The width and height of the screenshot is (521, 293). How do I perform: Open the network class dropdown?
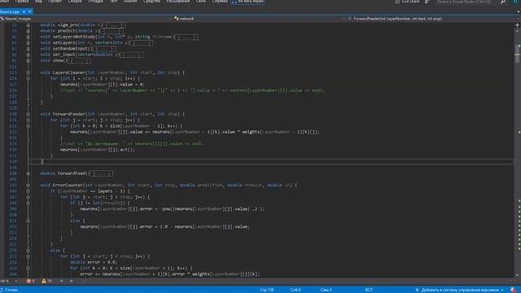click(x=260, y=19)
